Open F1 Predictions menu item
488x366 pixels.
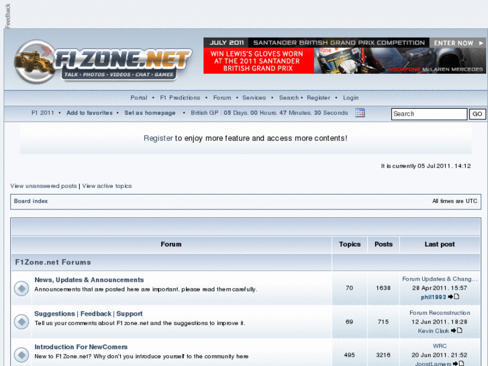point(180,97)
